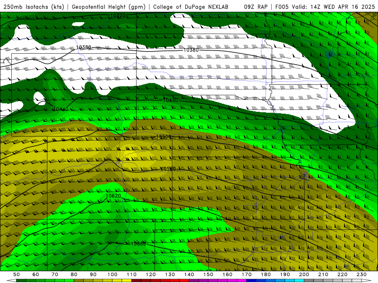Click the 'F005' forecast hour label
The image size is (378, 283).
282,7
